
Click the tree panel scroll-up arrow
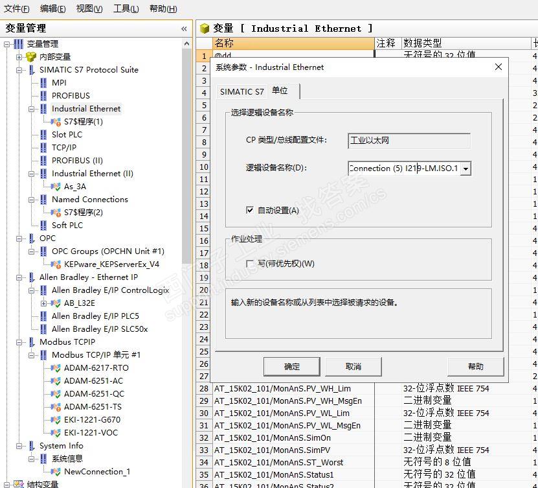(186, 43)
